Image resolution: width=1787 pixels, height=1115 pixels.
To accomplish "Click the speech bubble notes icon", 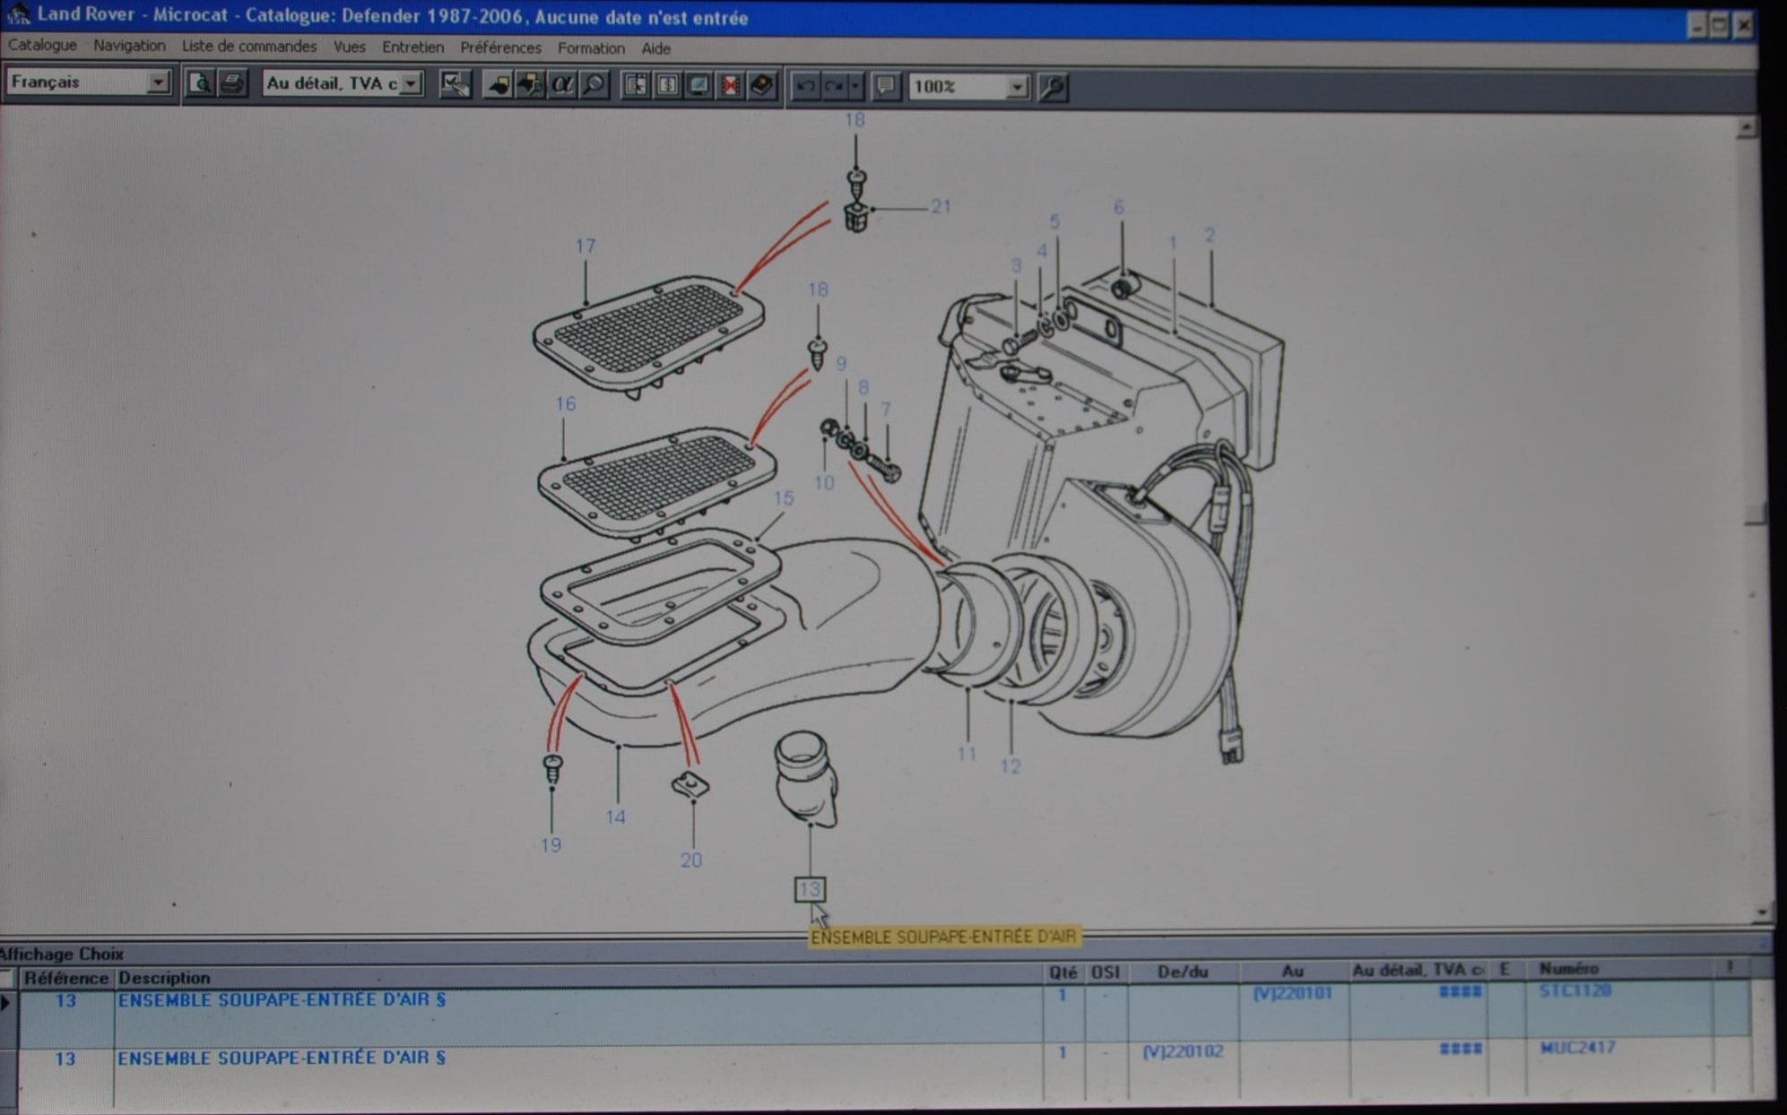I will click(x=885, y=86).
